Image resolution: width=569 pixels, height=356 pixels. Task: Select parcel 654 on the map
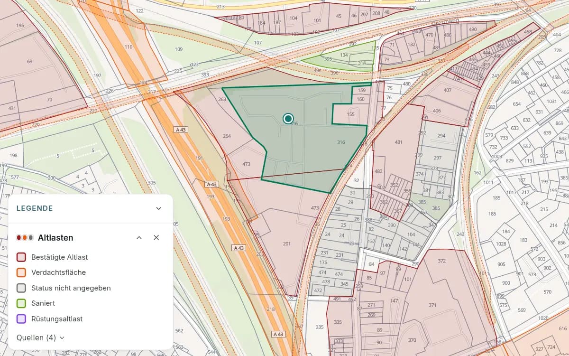(517, 104)
